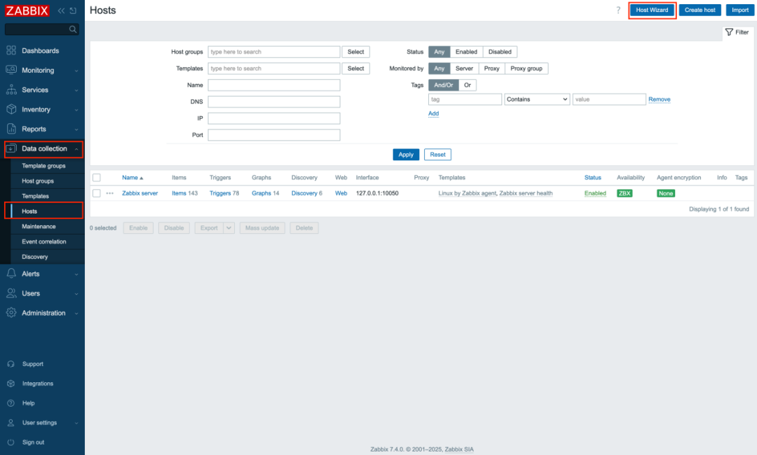
Task: Expand Inventory menu chevron
Action: tap(76, 110)
